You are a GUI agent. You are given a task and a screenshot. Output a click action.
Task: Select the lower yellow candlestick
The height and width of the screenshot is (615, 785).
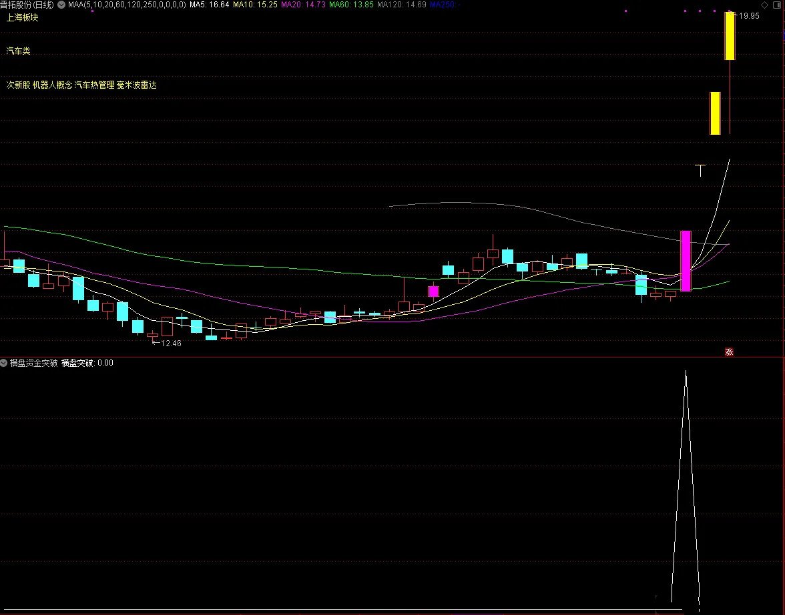[715, 113]
